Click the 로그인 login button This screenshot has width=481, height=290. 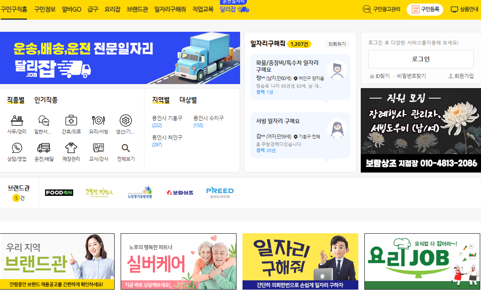[x=420, y=59]
